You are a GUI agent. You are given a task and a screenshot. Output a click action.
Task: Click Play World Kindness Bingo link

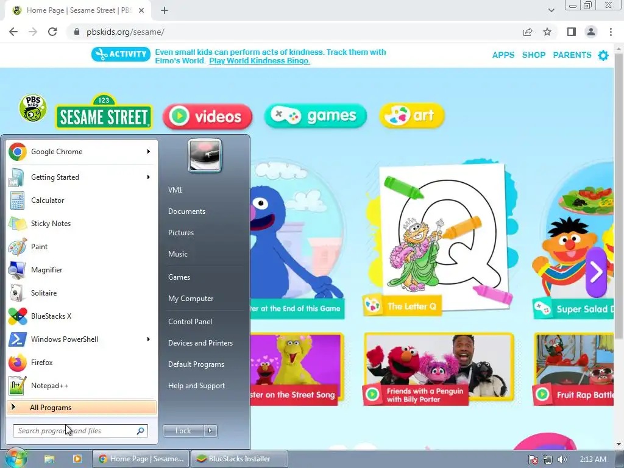[x=260, y=61]
